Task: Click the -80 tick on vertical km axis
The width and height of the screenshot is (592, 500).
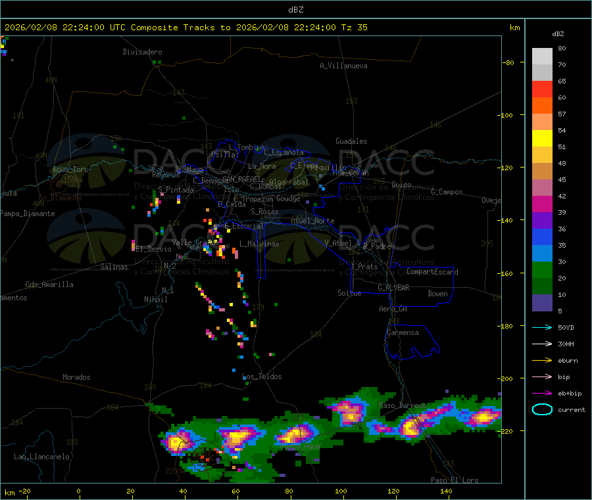Action: (508, 62)
